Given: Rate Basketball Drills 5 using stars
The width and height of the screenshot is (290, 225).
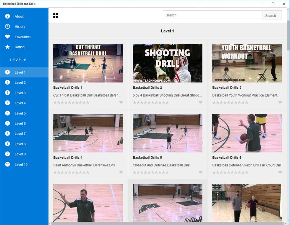Looking at the screenshot, I should 151,172.
